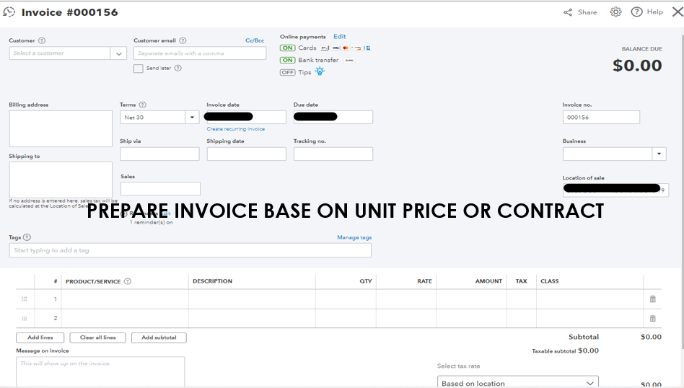Viewport: 684px width, 388px height.
Task: Open the settings gear icon
Action: click(615, 12)
